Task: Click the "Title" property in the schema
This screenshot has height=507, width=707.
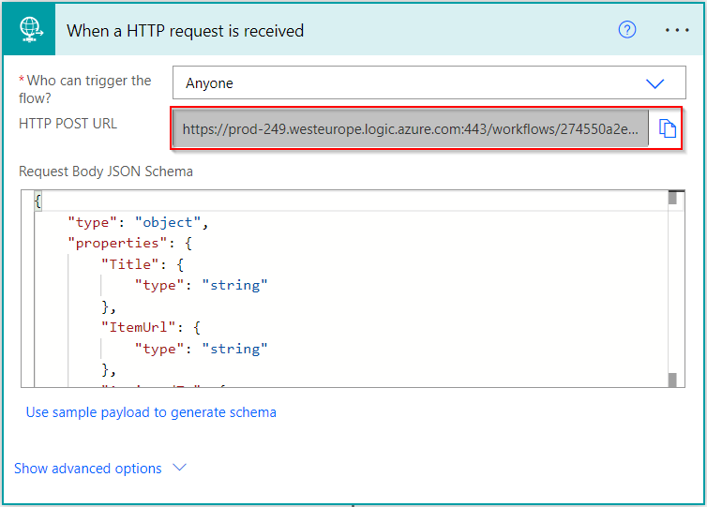Action: [x=128, y=264]
